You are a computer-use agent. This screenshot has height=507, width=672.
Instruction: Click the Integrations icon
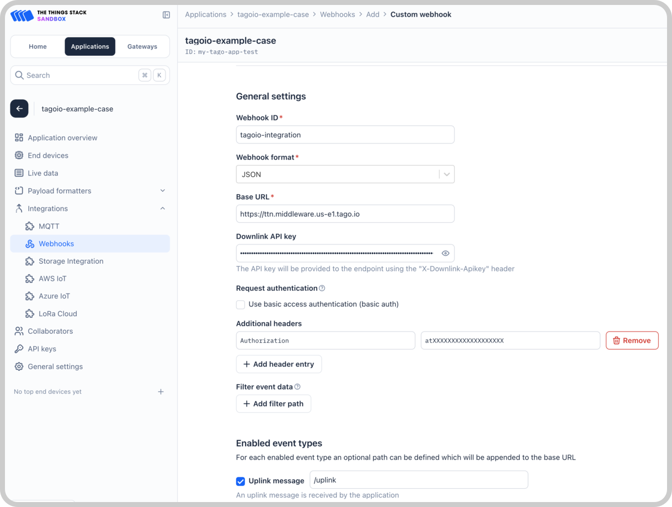click(19, 208)
